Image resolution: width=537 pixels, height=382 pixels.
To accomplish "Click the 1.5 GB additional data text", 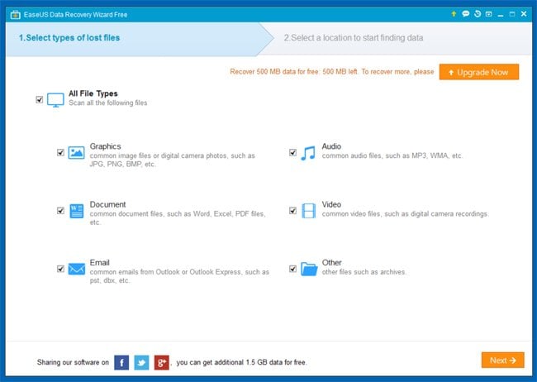I will (242, 362).
